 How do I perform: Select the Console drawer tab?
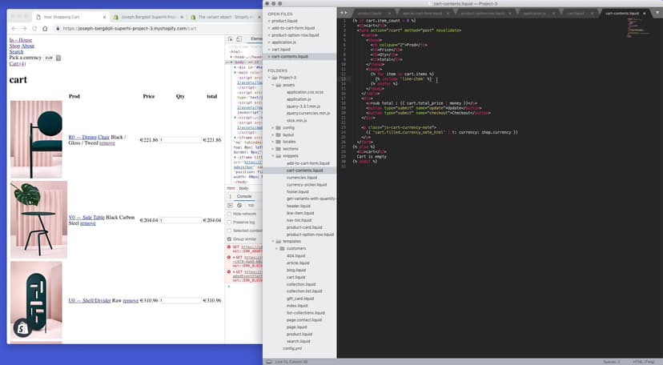point(244,196)
